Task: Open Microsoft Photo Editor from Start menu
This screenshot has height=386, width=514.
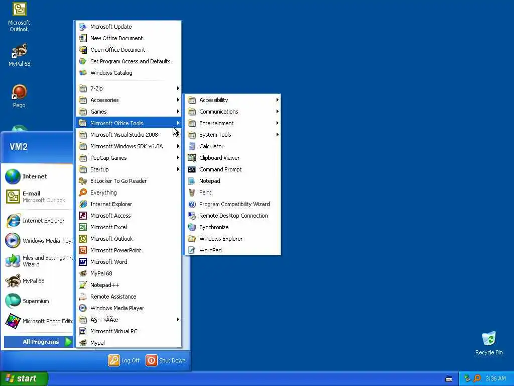Action: pos(38,321)
